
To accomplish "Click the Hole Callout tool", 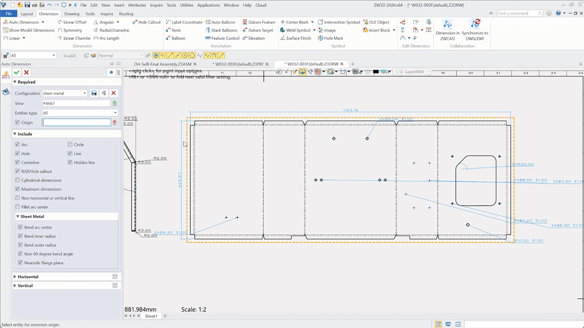I will pyautogui.click(x=146, y=22).
